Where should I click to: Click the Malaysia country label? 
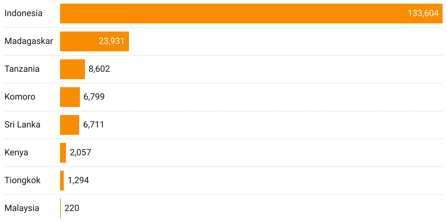[22, 208]
